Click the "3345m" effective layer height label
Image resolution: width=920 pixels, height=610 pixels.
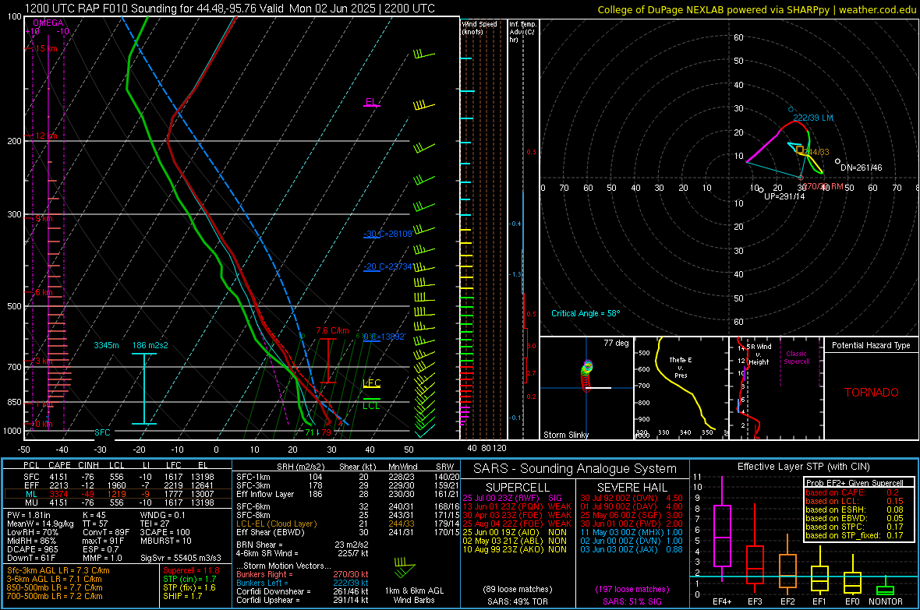pos(106,345)
